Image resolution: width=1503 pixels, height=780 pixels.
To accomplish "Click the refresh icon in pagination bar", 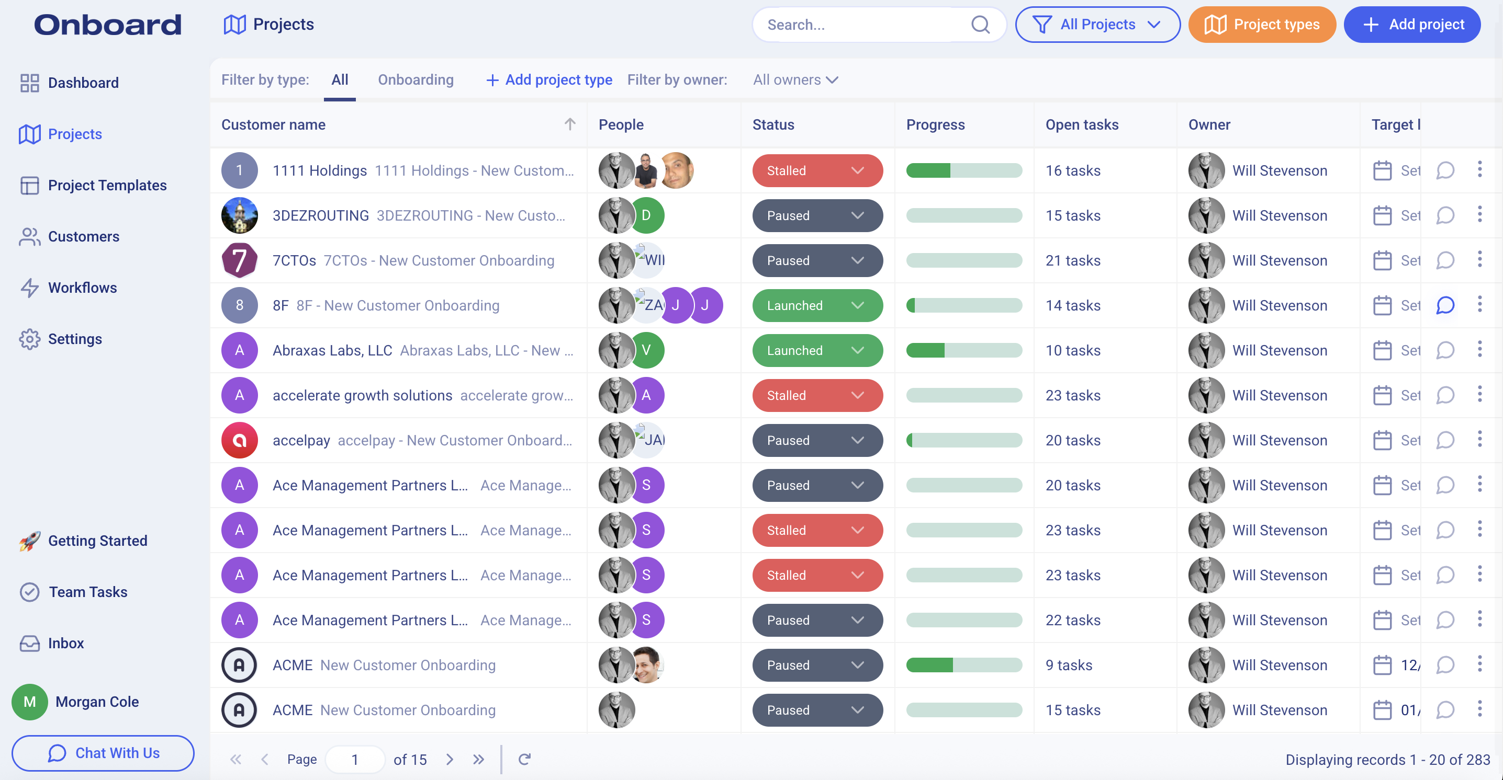I will pyautogui.click(x=524, y=759).
